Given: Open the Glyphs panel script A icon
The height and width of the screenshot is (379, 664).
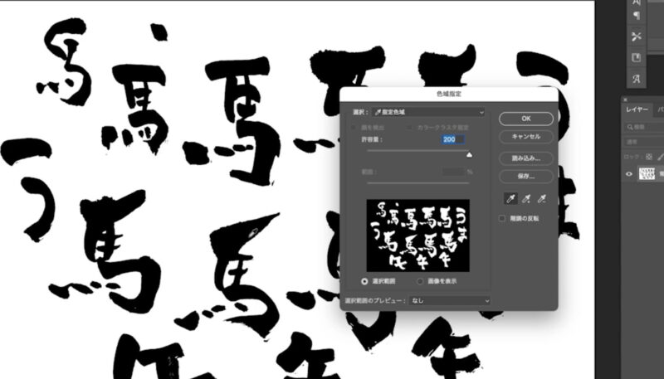Looking at the screenshot, I should pos(636,79).
